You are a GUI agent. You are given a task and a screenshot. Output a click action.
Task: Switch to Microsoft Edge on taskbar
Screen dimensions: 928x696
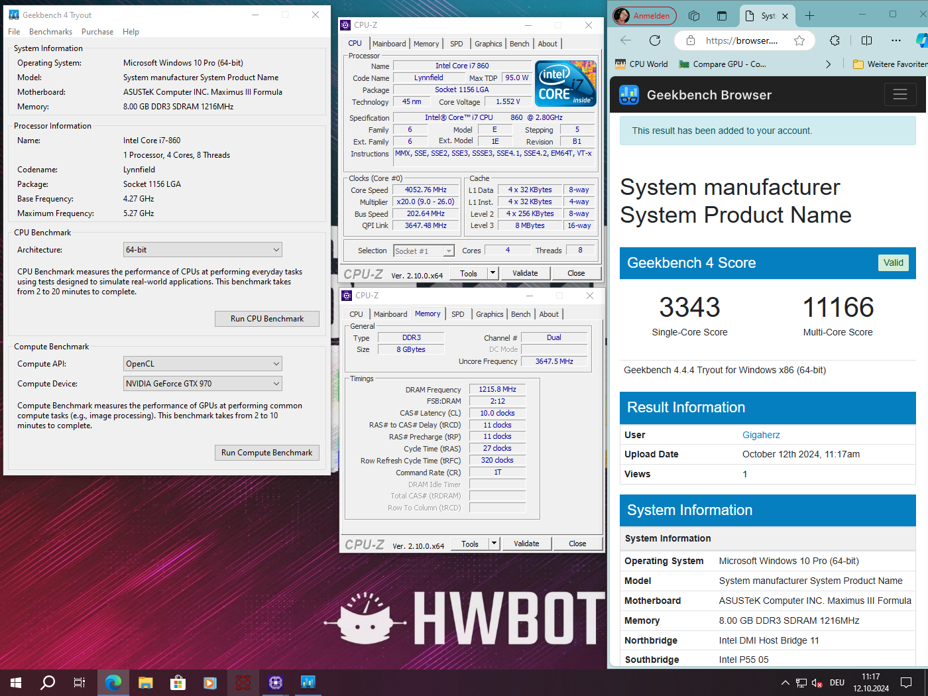[x=113, y=682]
